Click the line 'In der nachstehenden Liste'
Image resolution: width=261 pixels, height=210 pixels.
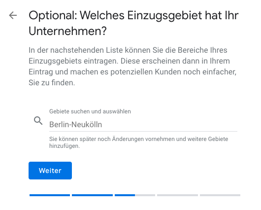pyautogui.click(x=128, y=50)
